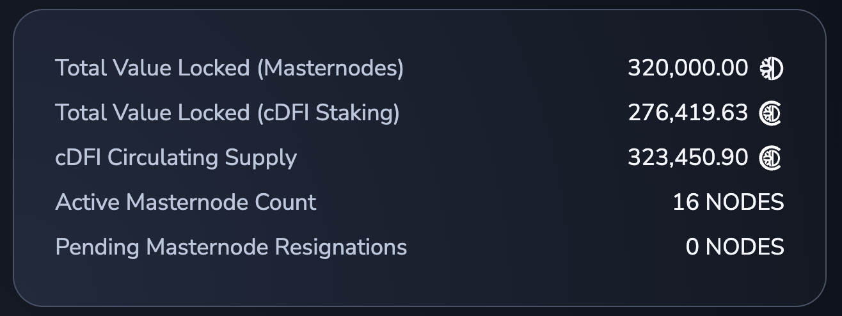
Task: Click the Active Masternode Count label
Action: (x=186, y=202)
